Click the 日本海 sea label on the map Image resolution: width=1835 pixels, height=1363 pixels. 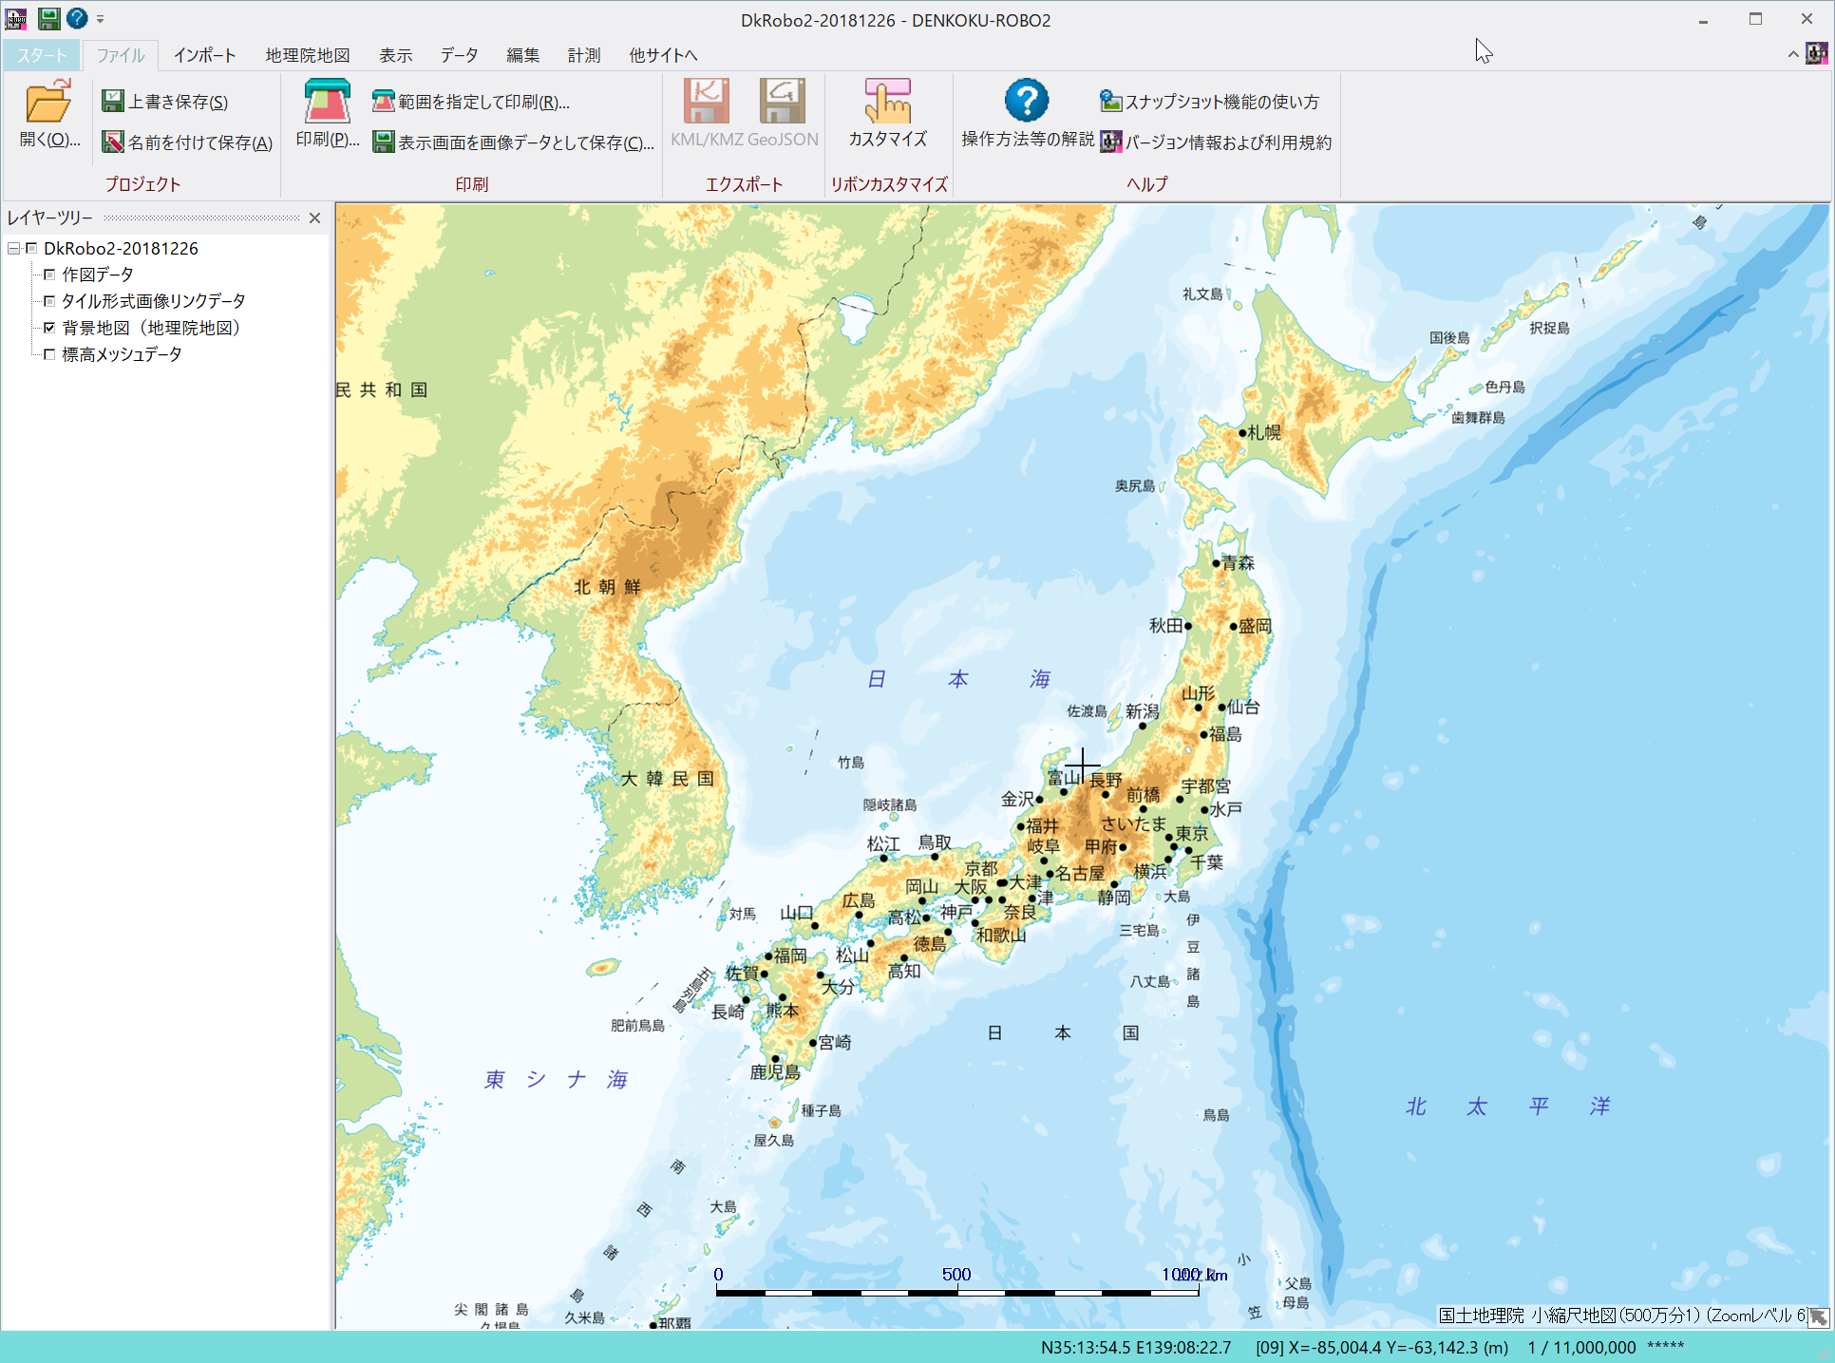tap(958, 679)
